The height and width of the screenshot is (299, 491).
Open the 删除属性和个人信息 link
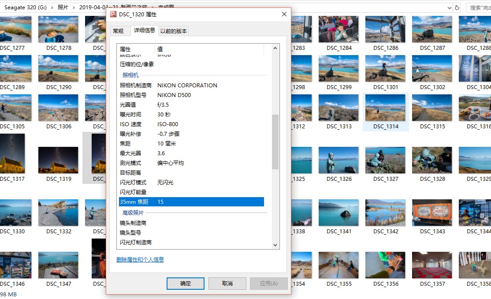tap(140, 260)
